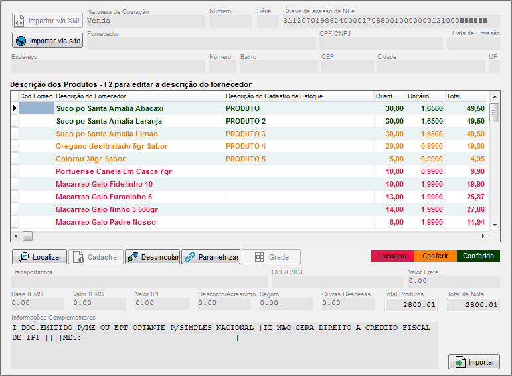This screenshot has width=512, height=376.
Task: Click the Natureza de Operação field
Action: coord(145,21)
